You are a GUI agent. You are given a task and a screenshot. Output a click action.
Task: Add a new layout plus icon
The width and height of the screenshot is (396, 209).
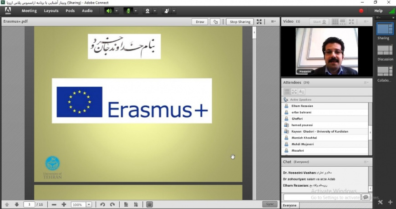(x=390, y=202)
